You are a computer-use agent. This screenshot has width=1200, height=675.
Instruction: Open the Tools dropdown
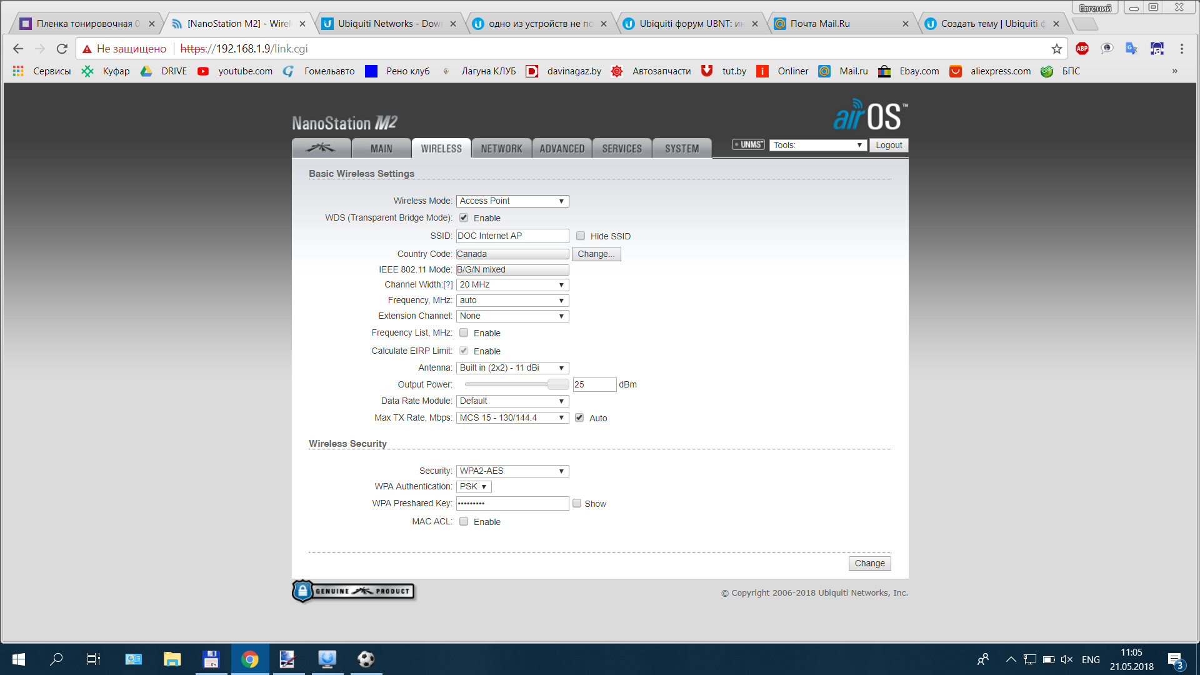pyautogui.click(x=818, y=145)
